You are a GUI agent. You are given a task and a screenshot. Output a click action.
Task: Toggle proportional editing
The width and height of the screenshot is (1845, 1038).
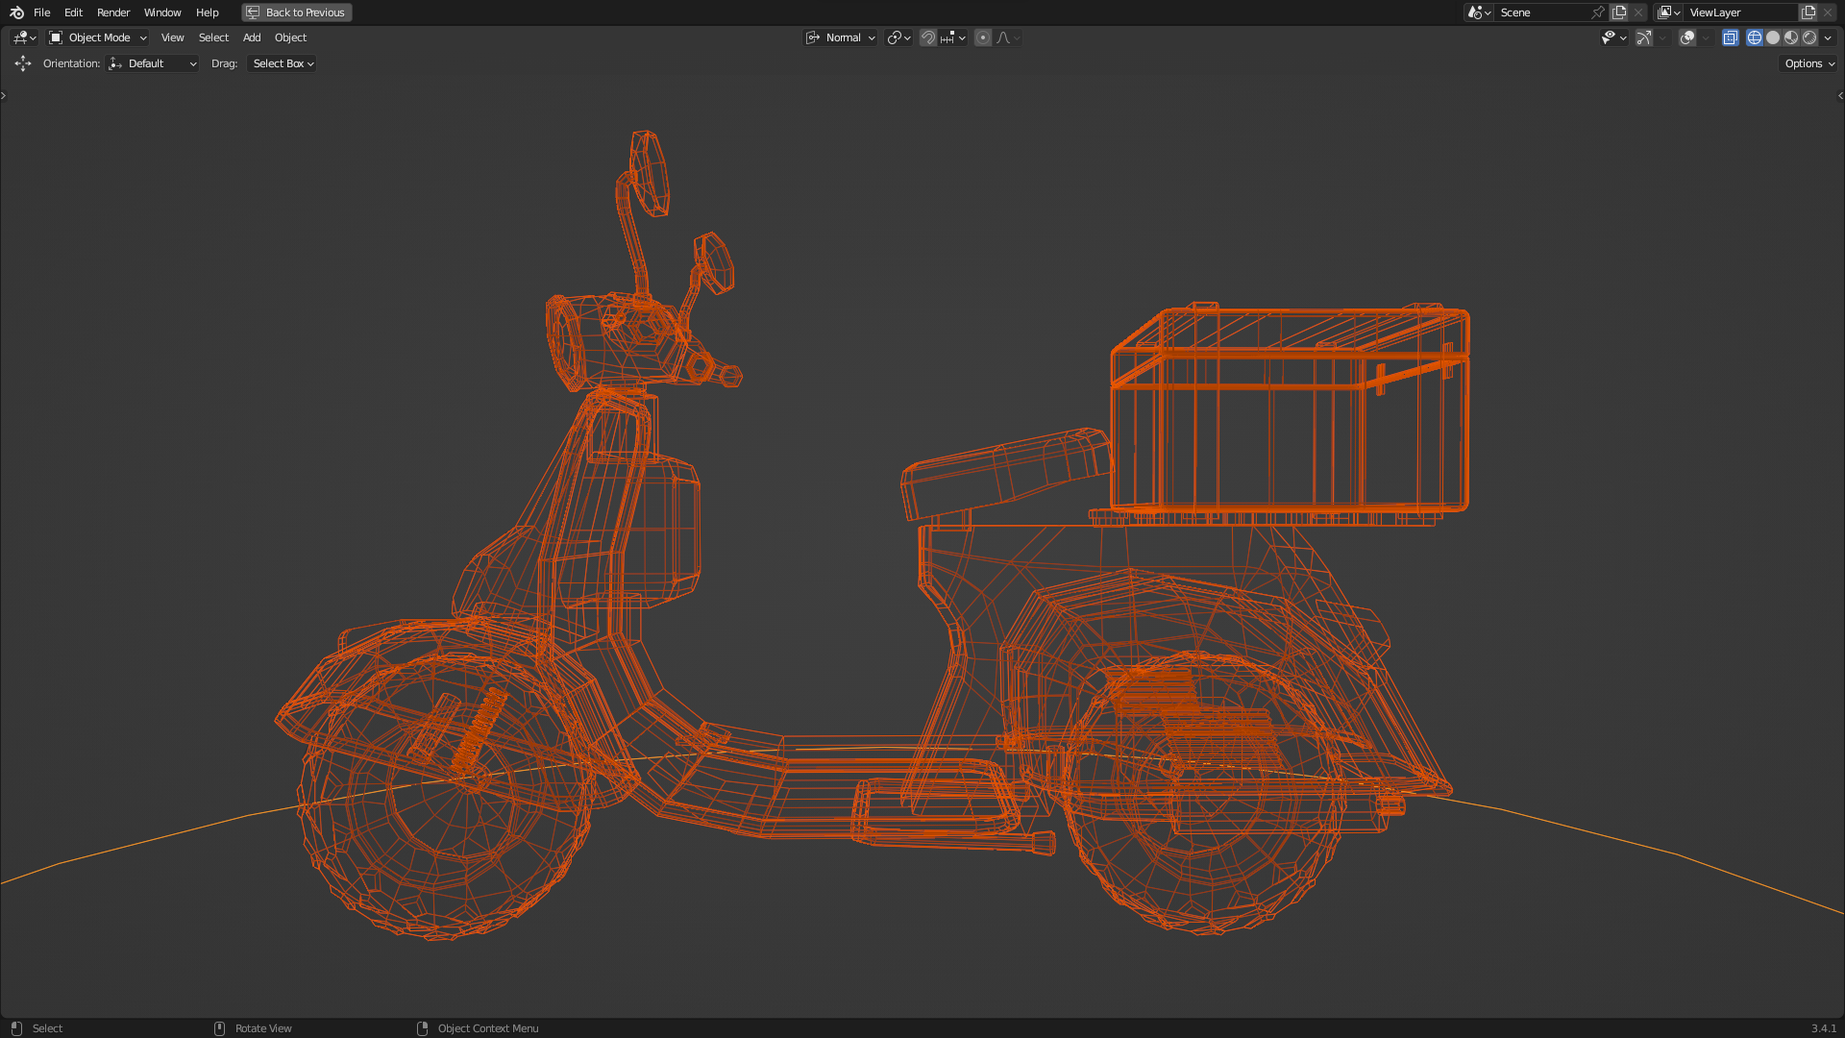[x=982, y=37]
